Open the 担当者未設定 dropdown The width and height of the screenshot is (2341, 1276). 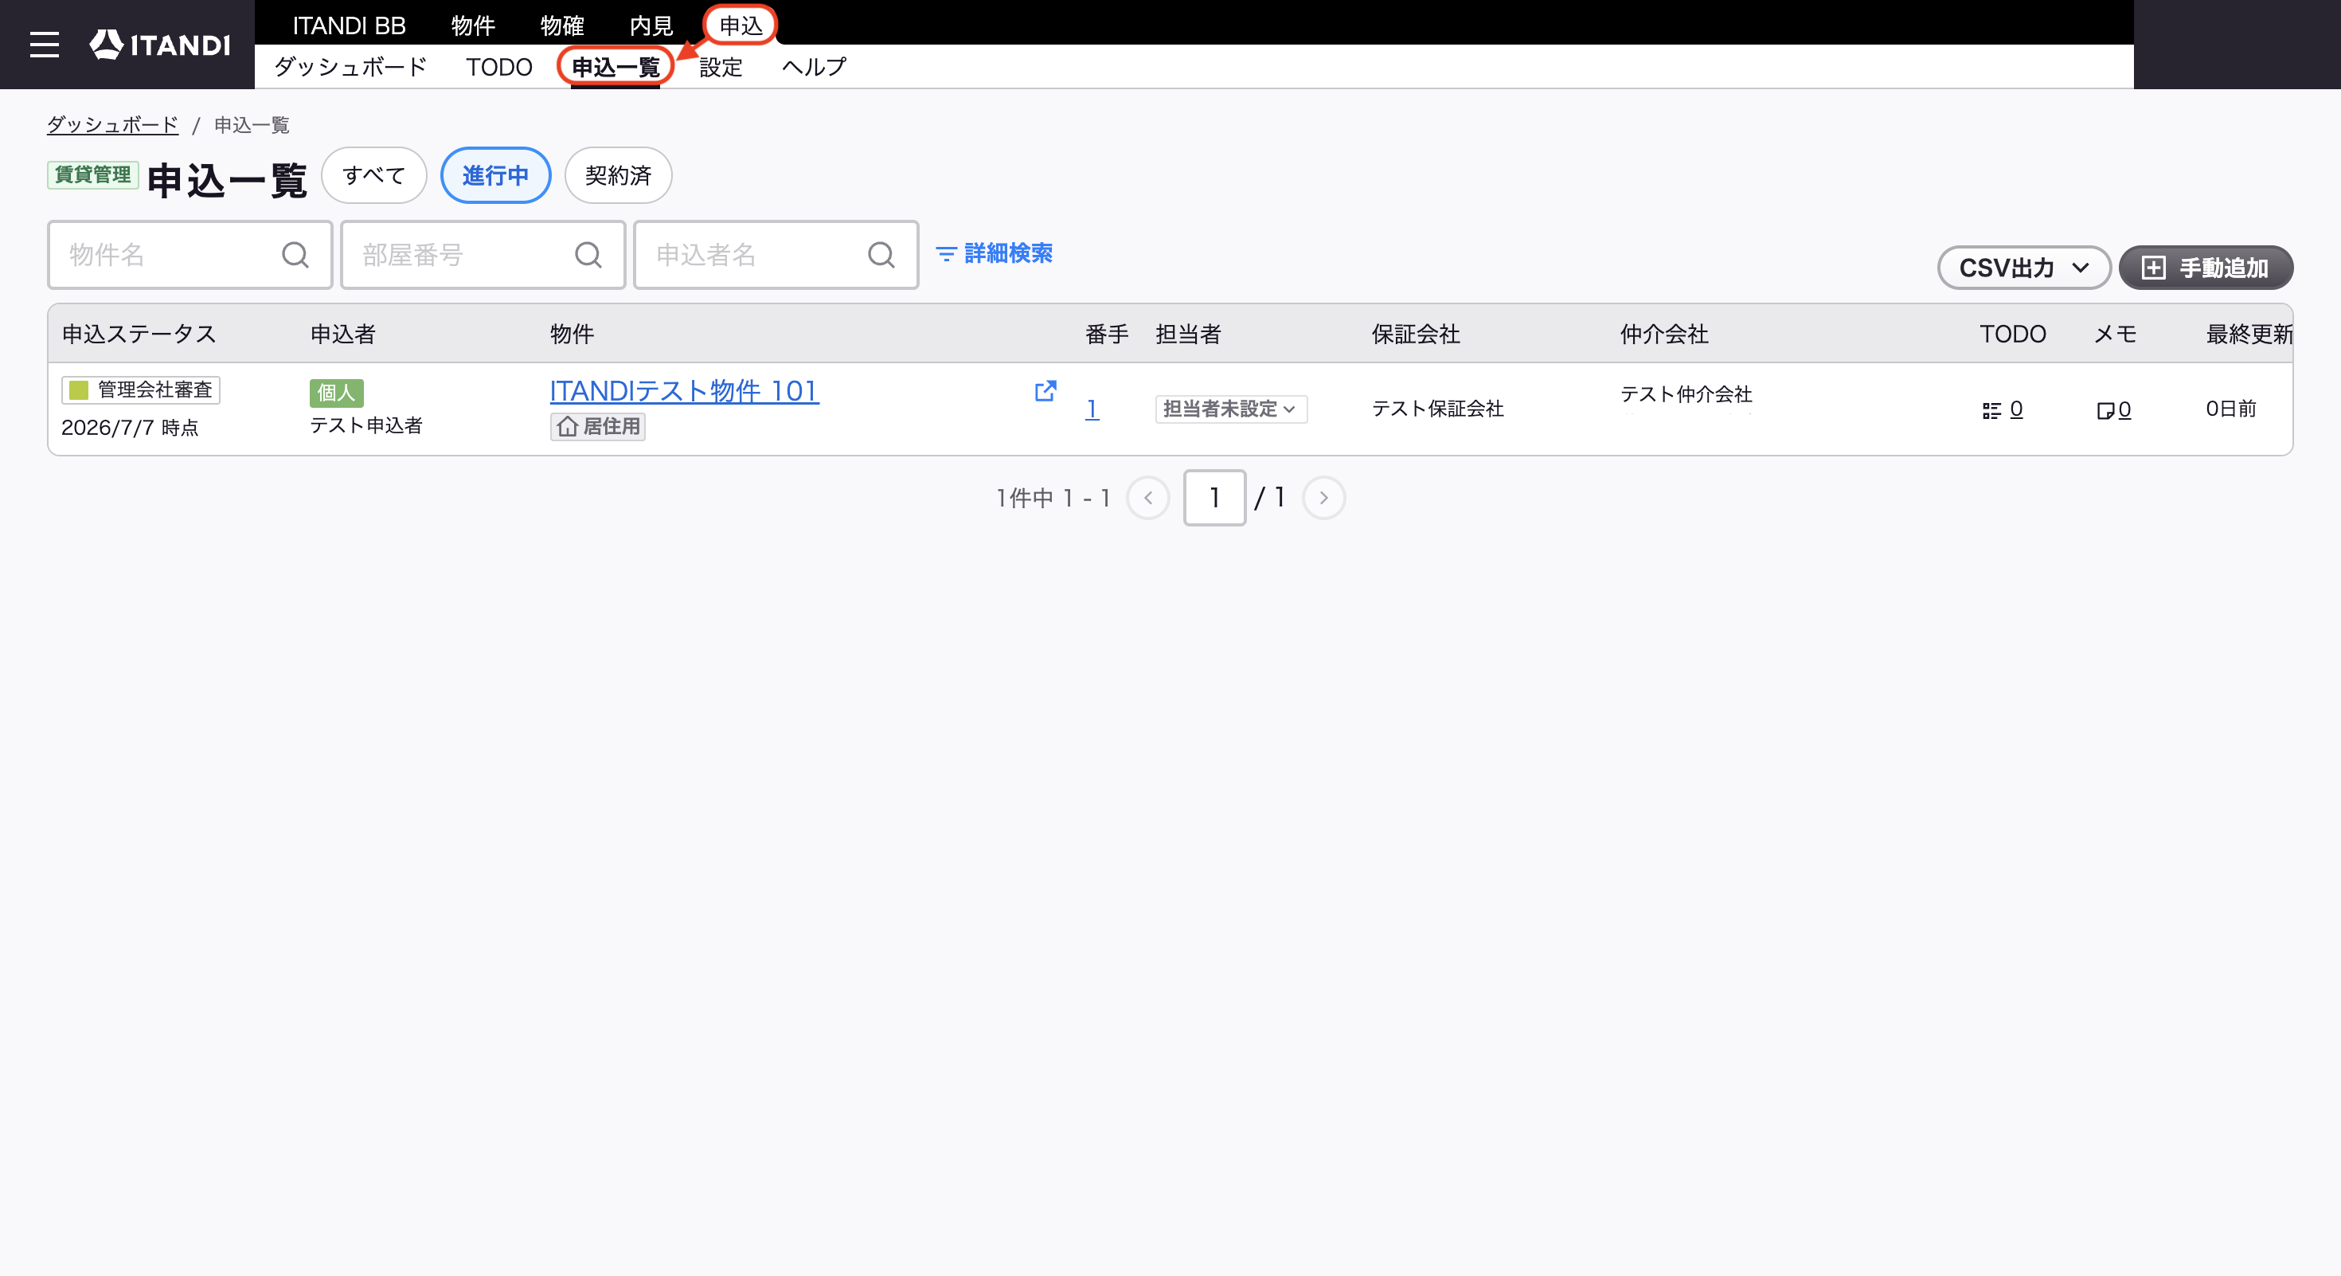pos(1231,409)
